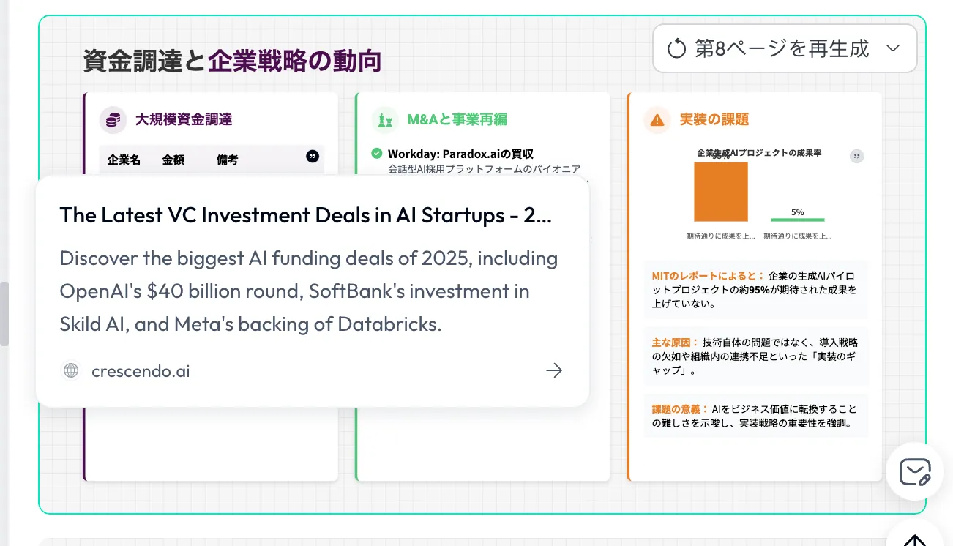This screenshot has width=953, height=546.
Task: Click the 企業名 column header
Action: click(x=124, y=160)
